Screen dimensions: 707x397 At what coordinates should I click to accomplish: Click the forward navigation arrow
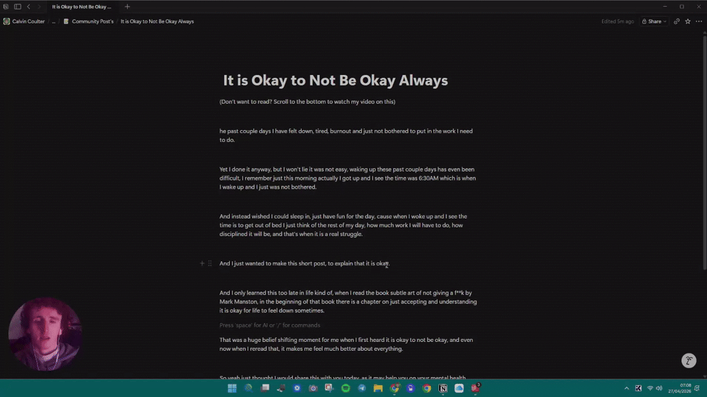point(39,7)
